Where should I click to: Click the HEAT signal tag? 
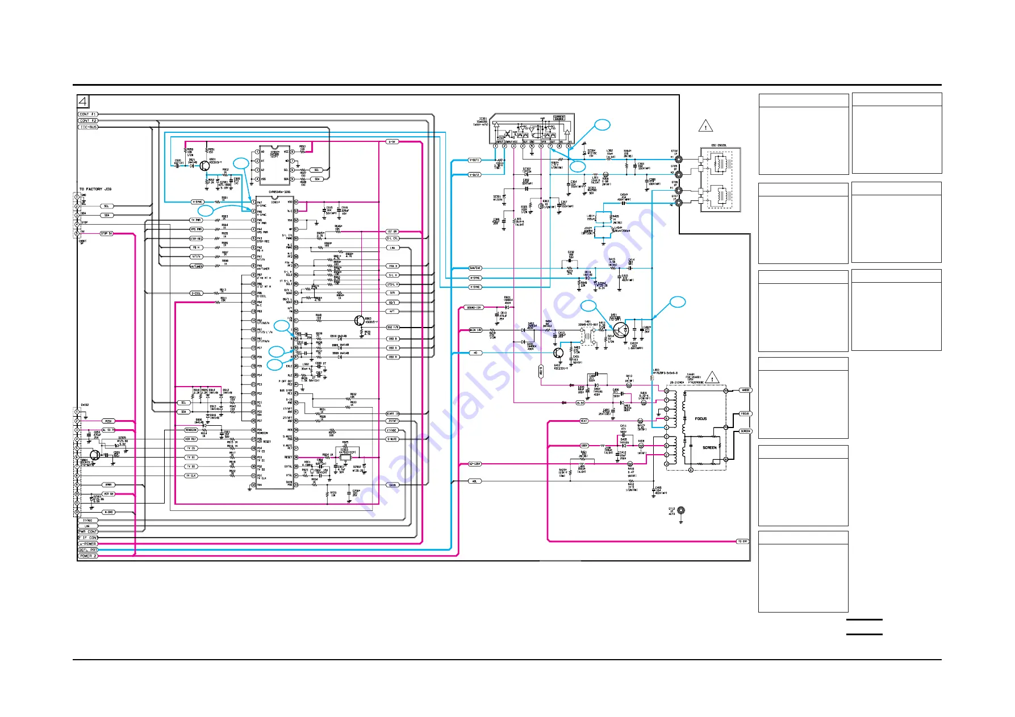pos(584,421)
